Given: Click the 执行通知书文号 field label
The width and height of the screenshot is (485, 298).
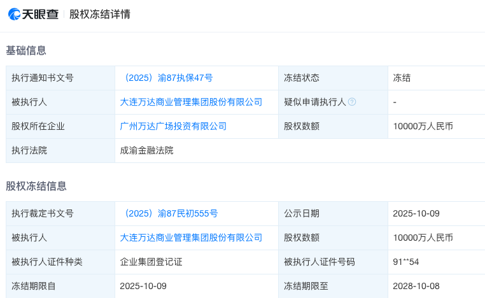Looking at the screenshot, I should [x=43, y=78].
